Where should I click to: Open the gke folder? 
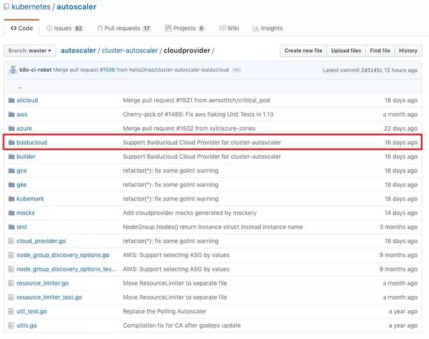21,185
